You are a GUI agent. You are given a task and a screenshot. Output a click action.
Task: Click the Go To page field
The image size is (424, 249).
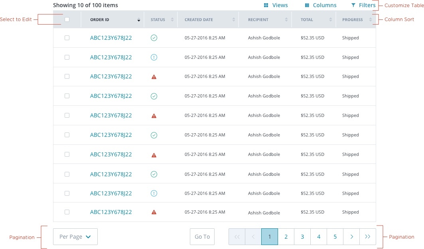click(x=202, y=237)
